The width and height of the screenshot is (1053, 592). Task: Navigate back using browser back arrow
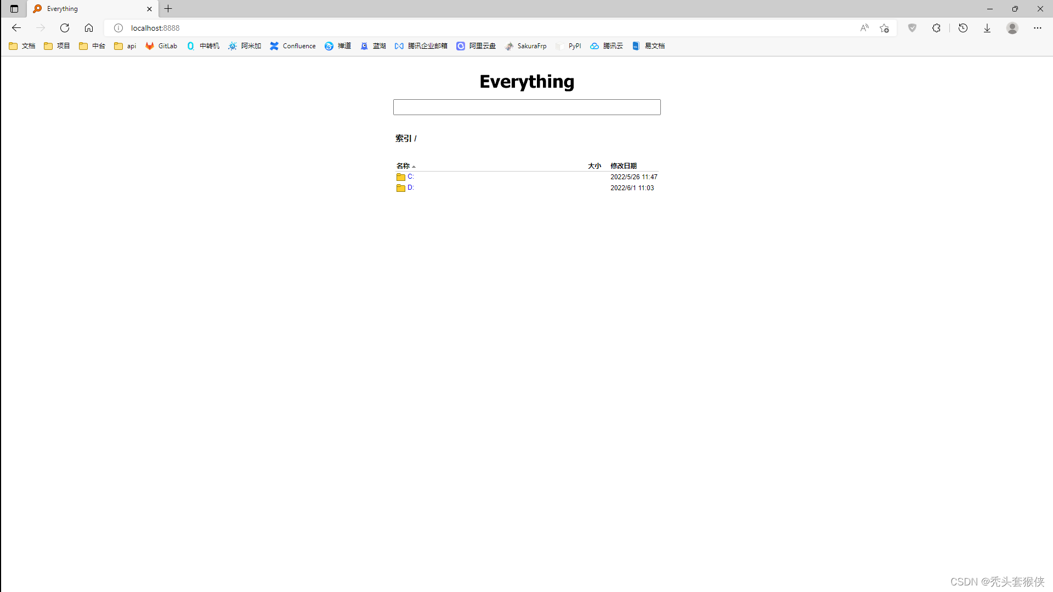pos(16,27)
